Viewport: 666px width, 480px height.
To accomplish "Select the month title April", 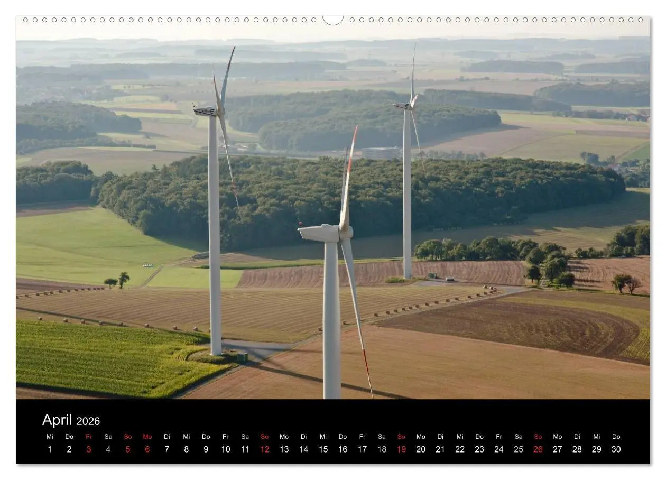I will 57,420.
